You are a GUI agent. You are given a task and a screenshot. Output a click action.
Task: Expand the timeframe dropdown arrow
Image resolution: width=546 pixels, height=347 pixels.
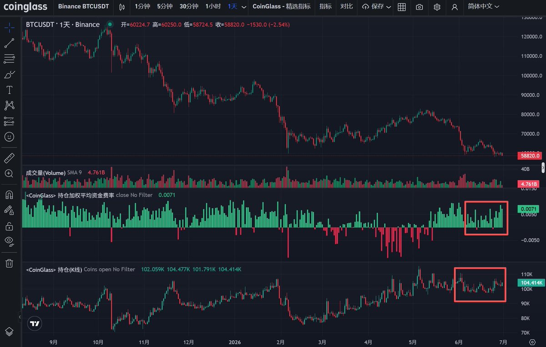pos(244,7)
